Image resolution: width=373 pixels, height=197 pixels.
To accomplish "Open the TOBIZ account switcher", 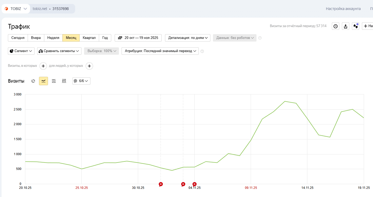I will click(16, 9).
